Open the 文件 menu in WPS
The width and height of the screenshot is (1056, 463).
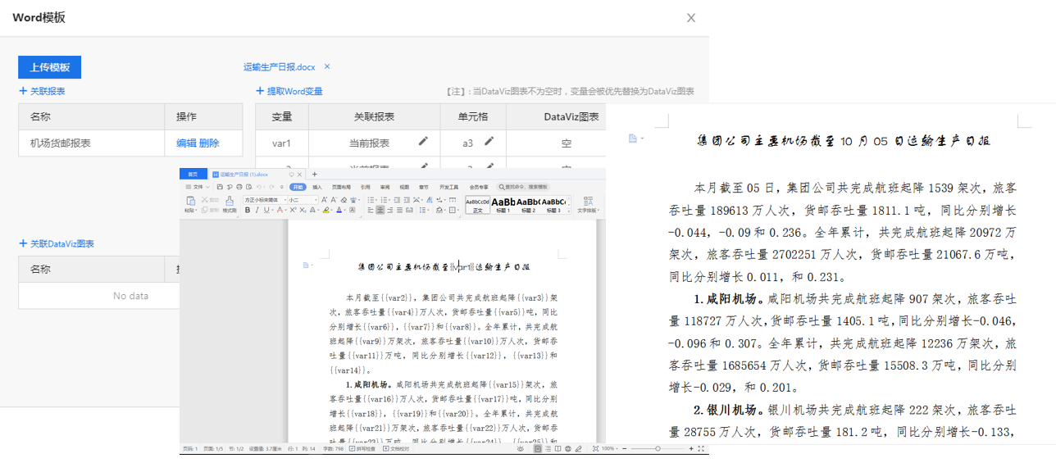198,187
